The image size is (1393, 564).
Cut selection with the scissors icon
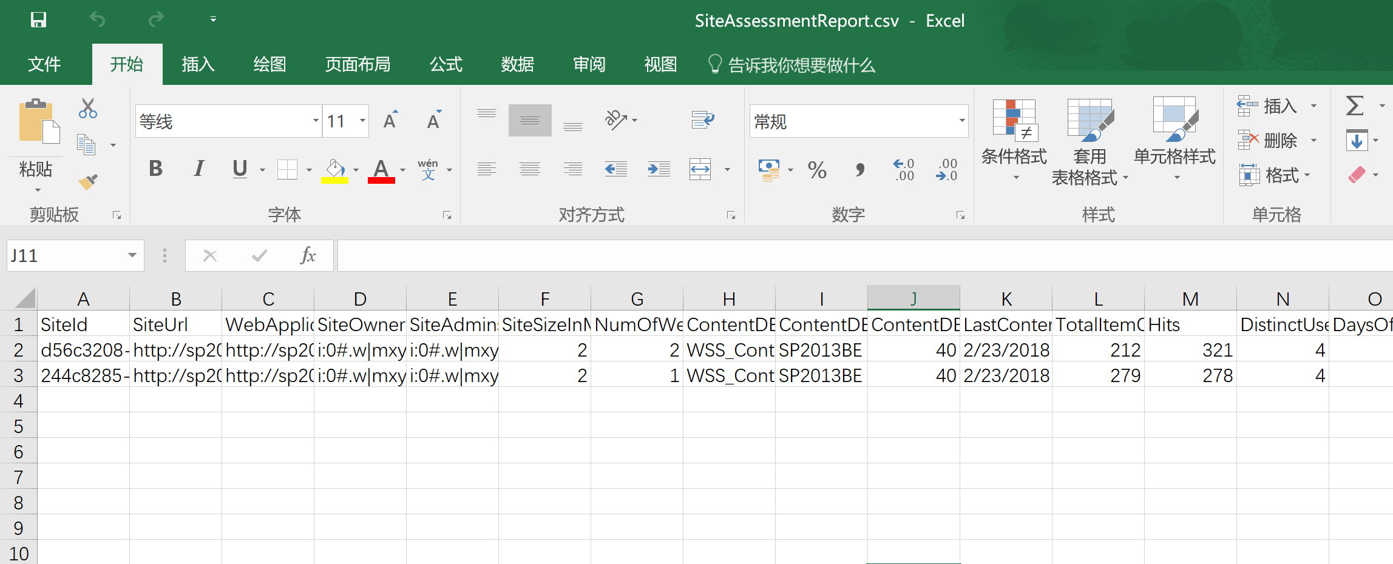pos(88,108)
